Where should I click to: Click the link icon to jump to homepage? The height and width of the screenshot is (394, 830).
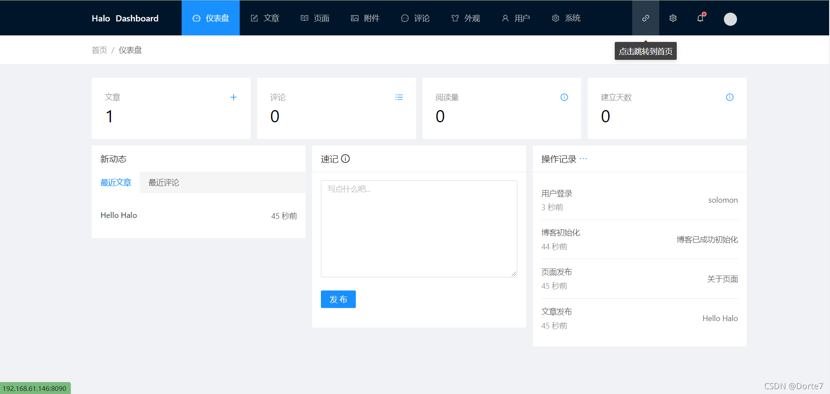[x=645, y=18]
